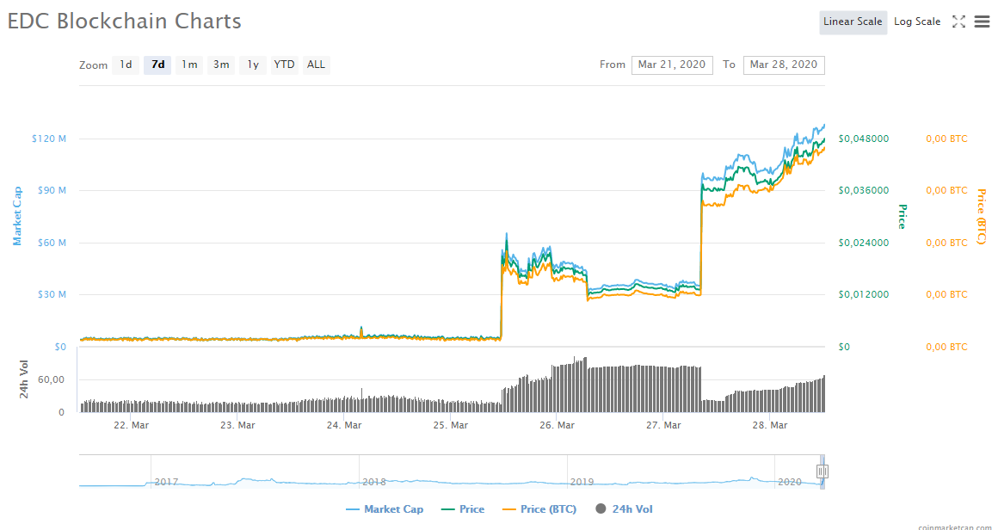Set zoom range to 3m
The image size is (992, 530).
point(221,65)
